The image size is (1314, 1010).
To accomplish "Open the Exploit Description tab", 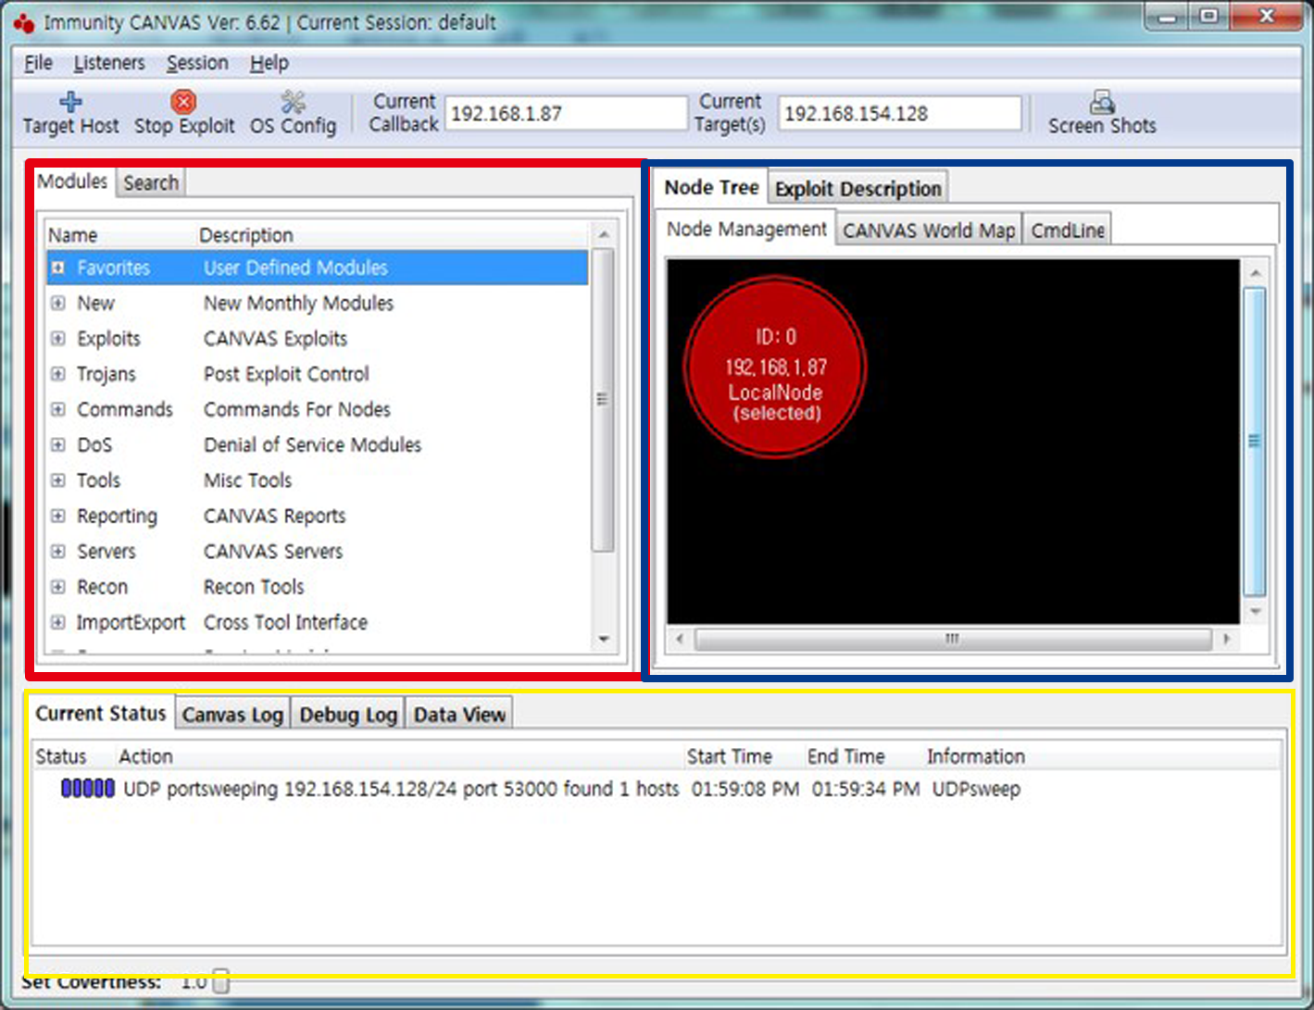I will (x=858, y=189).
